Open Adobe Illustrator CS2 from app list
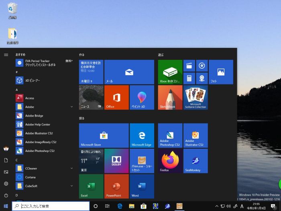The image size is (281, 211). click(40, 133)
